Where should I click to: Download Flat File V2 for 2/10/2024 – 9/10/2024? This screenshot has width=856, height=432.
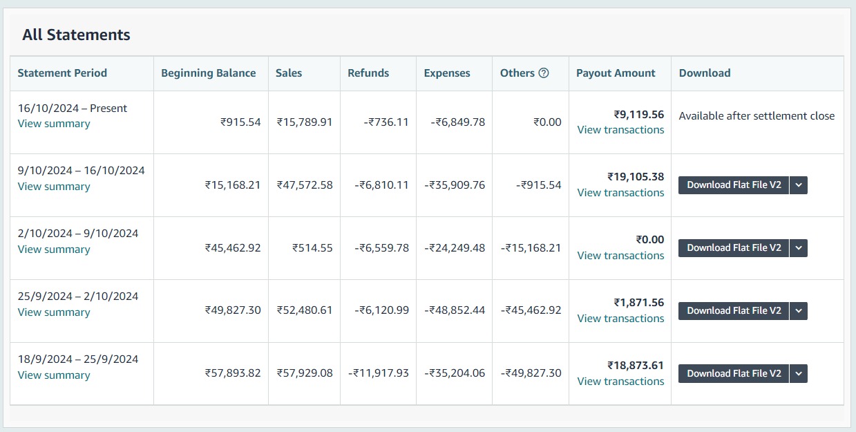coord(734,247)
